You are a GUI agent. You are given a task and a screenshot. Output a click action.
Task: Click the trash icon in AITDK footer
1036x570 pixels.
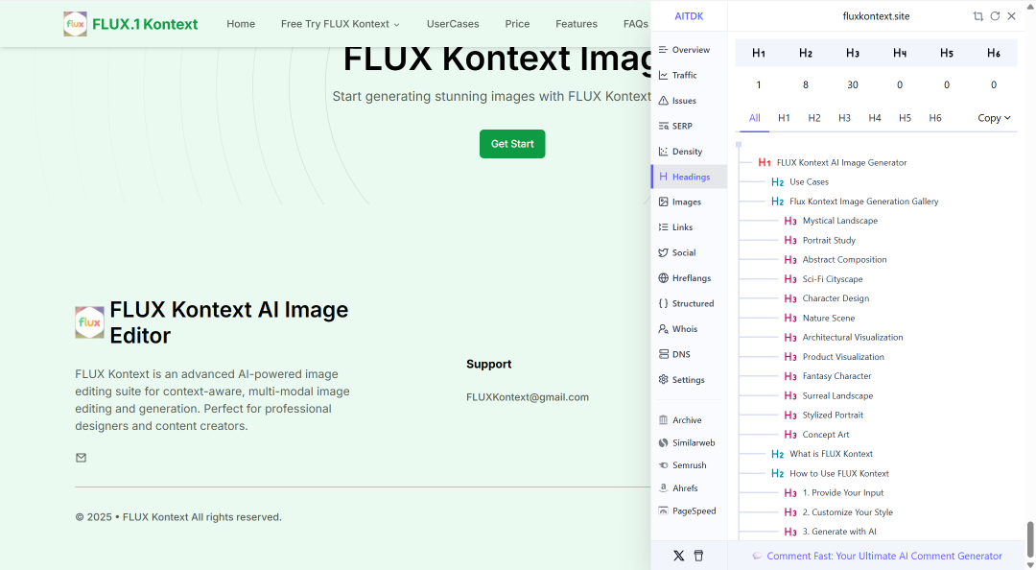[698, 556]
